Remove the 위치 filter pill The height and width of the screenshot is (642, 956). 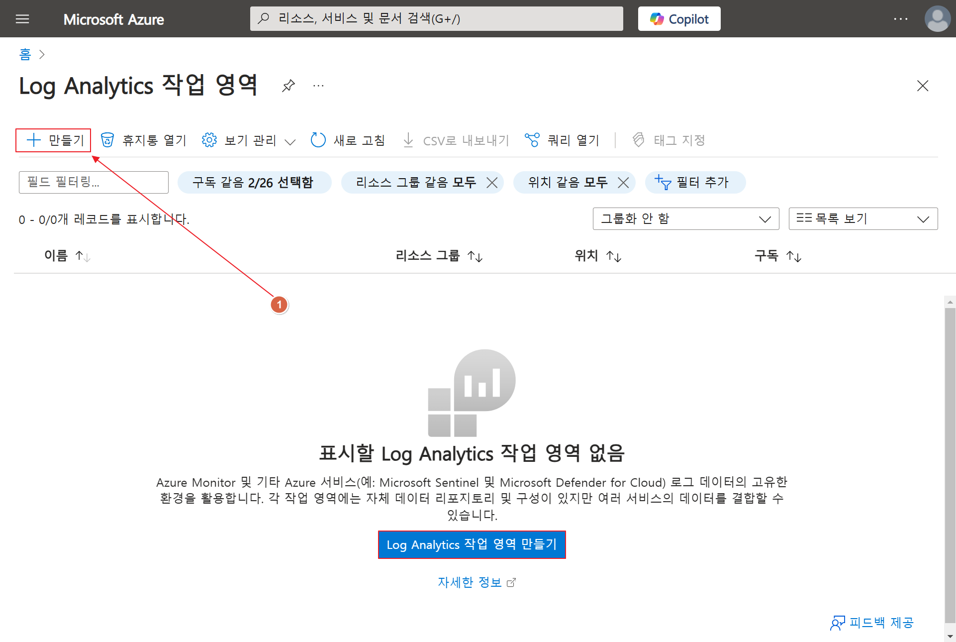(x=623, y=183)
